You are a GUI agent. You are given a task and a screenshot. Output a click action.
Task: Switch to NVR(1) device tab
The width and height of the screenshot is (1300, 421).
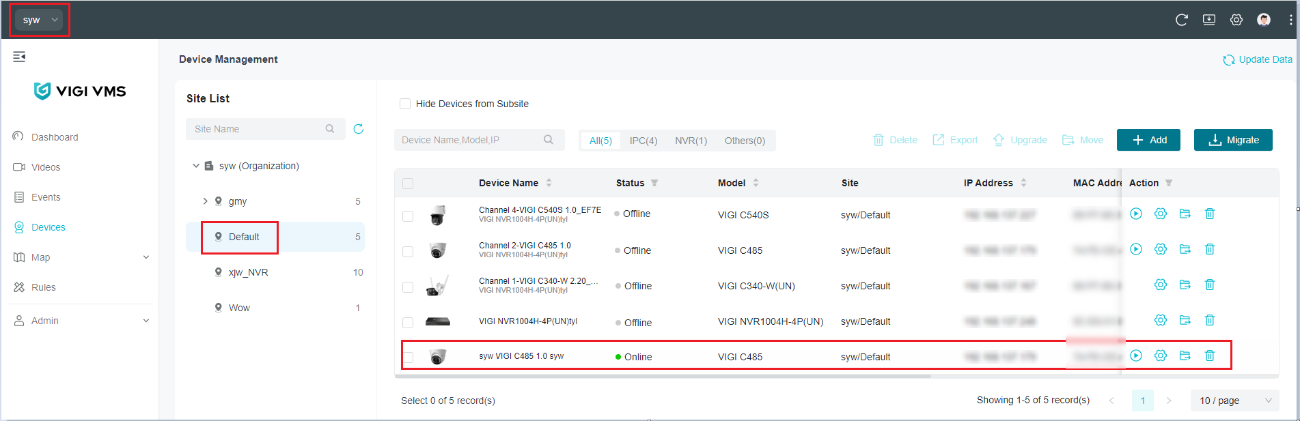[691, 141]
